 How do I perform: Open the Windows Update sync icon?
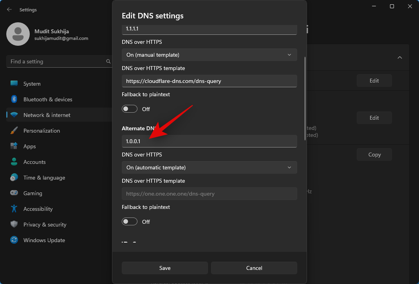tap(14, 240)
